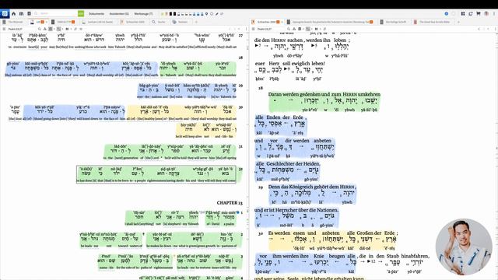Open the Factbook icon beside Library
498x280 pixels.
click(29, 14)
